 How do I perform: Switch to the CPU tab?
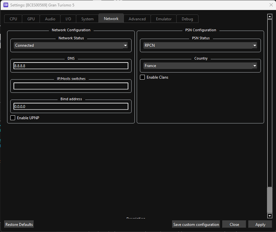pos(13,19)
